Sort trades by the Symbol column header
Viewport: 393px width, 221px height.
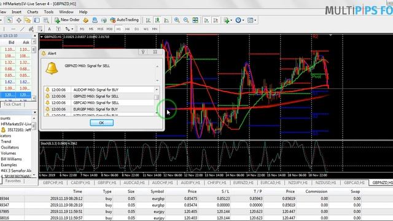tap(157, 192)
